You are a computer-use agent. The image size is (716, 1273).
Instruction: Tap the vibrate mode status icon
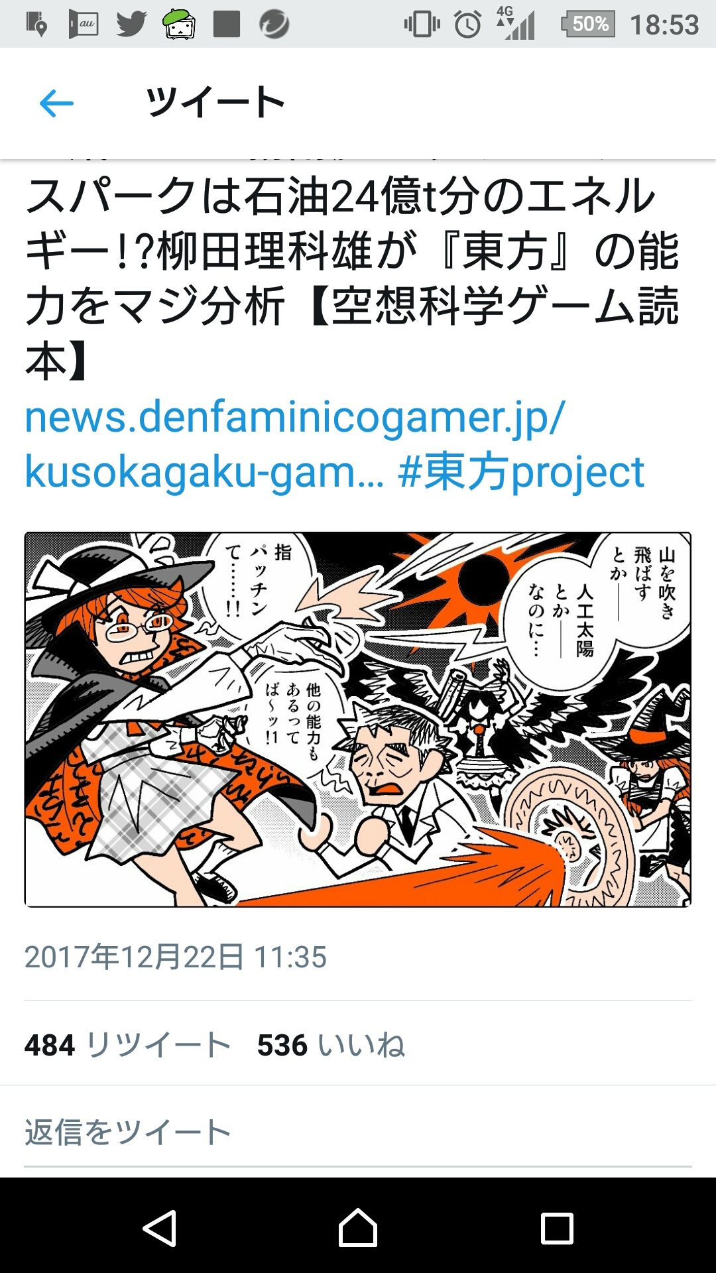click(422, 25)
